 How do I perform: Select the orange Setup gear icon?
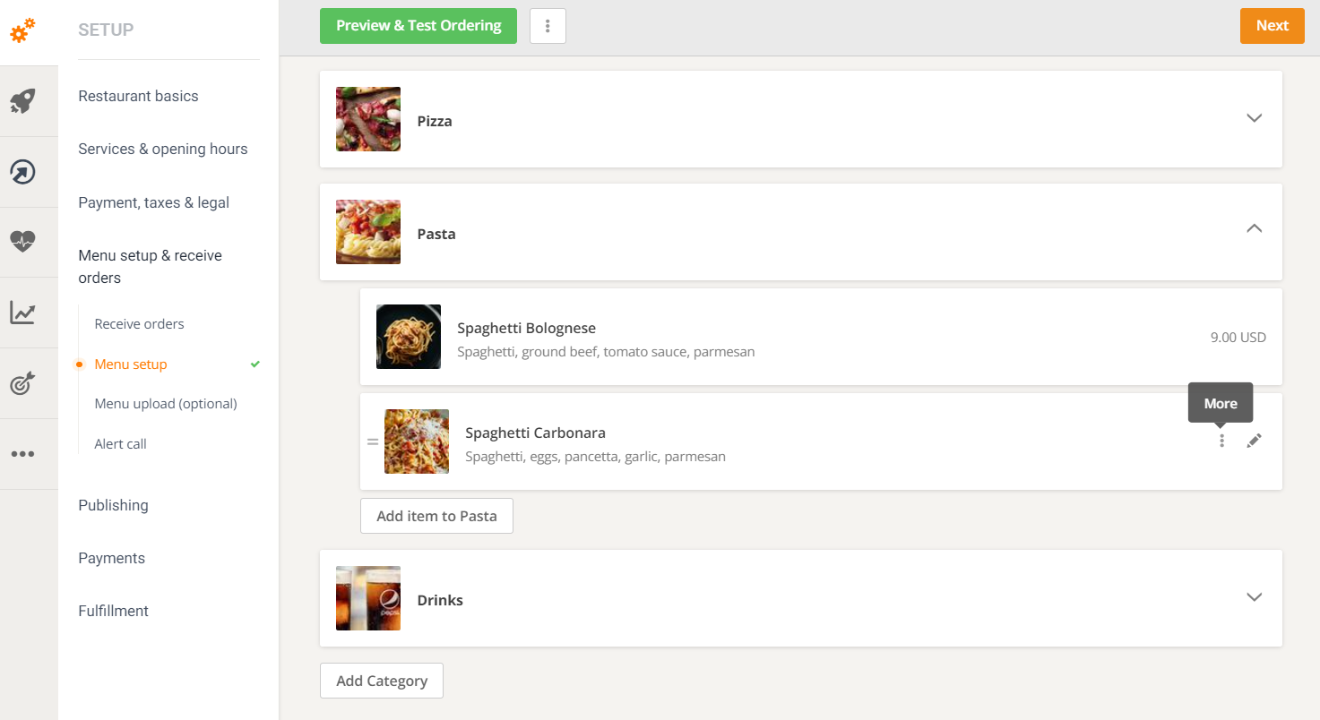[x=22, y=31]
